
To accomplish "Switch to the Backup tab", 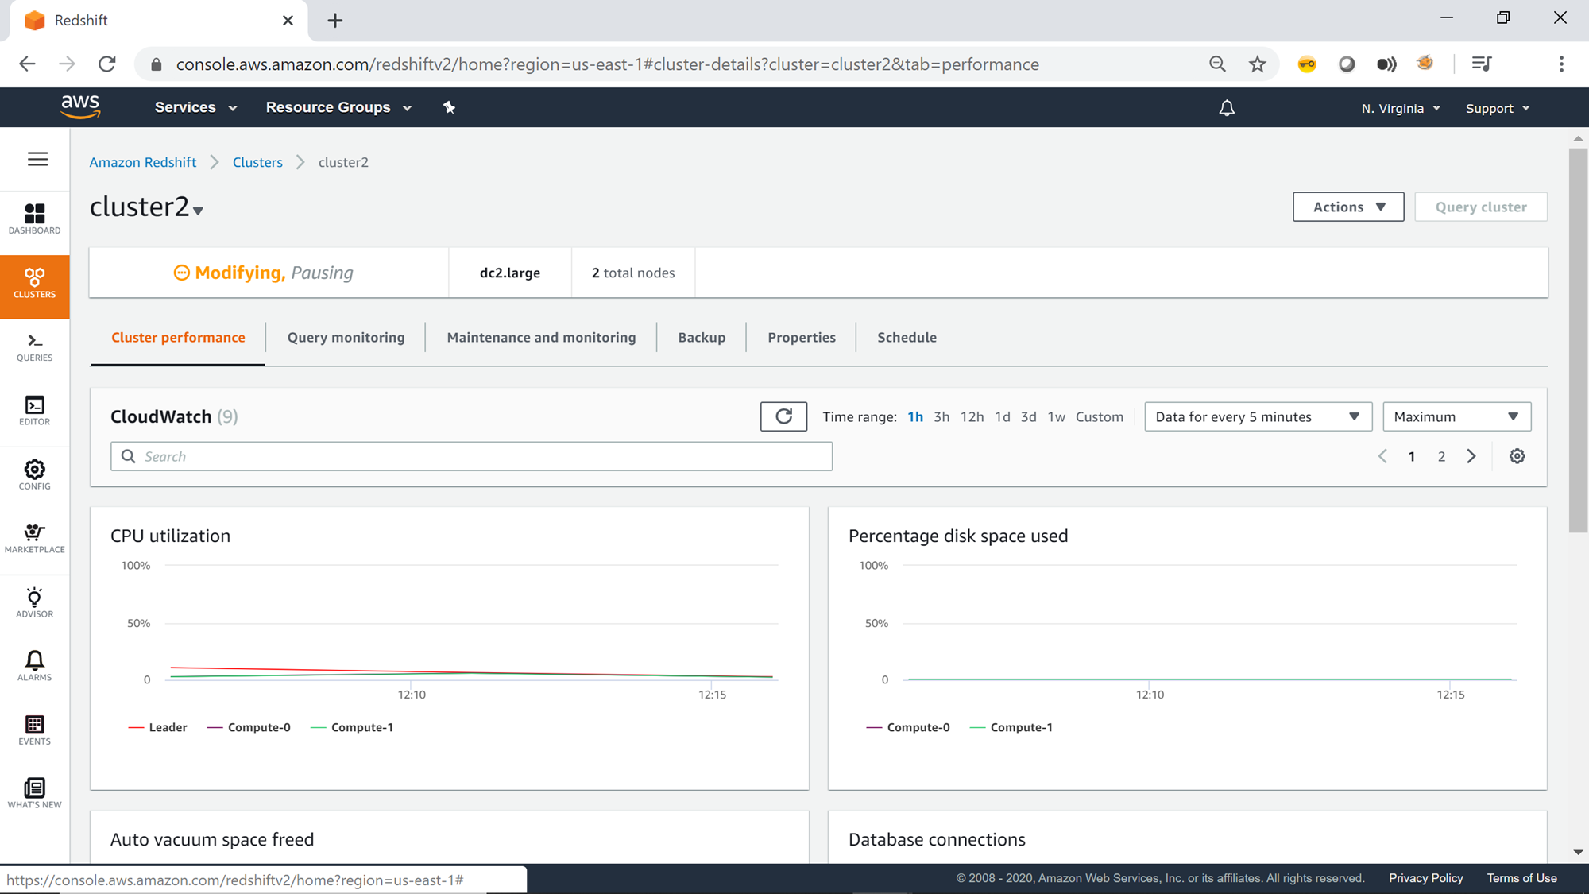I will [702, 337].
